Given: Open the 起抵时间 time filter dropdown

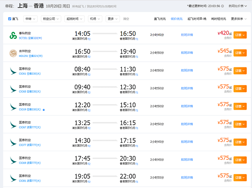Looking at the screenshot, I should click(74, 19).
